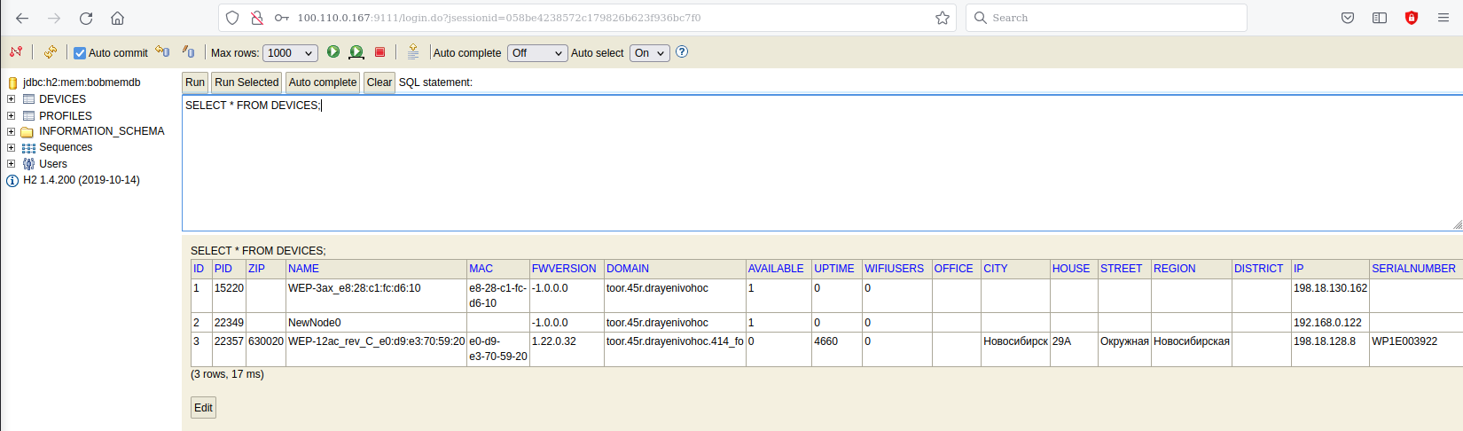Click the H2 1.4.200 version text
This screenshot has width=1463, height=431.
[x=82, y=180]
